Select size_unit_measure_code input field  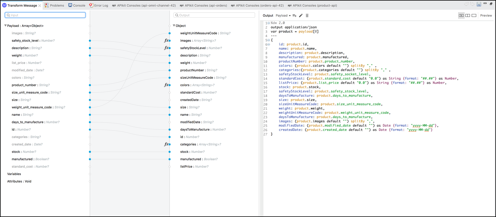pyautogui.click(x=36, y=92)
